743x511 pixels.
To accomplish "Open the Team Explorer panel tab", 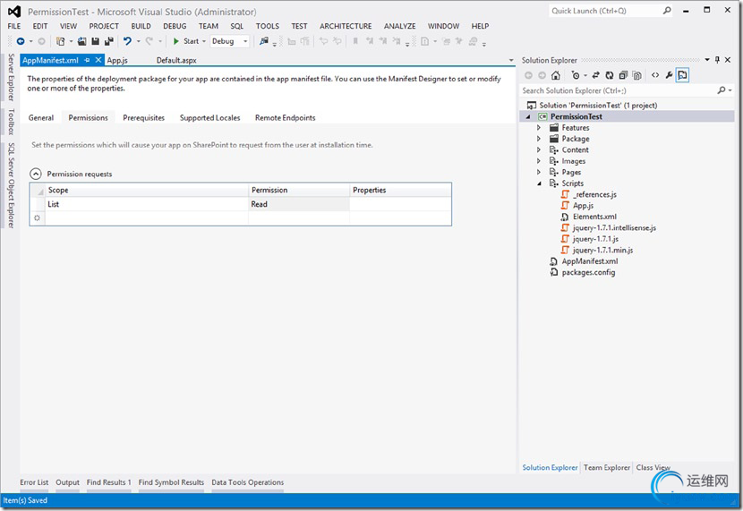I will click(x=607, y=467).
